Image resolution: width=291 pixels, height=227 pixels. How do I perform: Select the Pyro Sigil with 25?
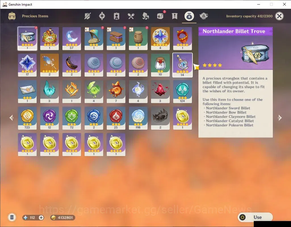tap(116, 118)
